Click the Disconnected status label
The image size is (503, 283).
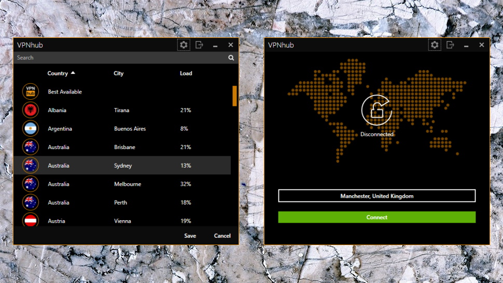coord(376,134)
